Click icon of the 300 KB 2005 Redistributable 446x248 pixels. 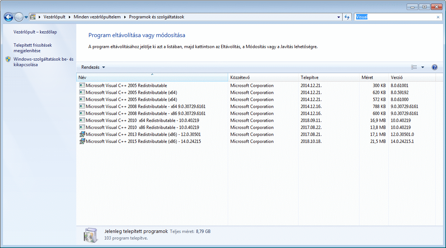pyautogui.click(x=82, y=85)
